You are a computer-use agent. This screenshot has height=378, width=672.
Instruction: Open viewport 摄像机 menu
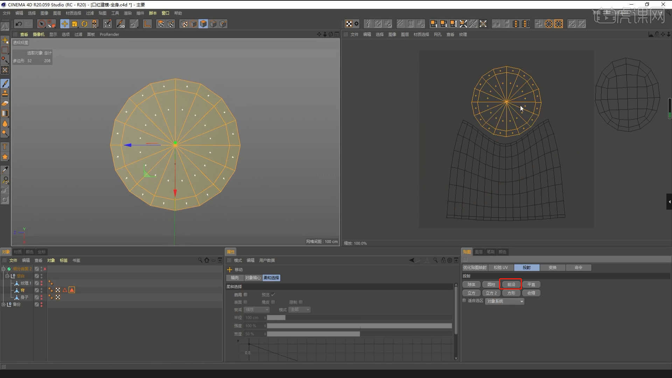coord(38,34)
